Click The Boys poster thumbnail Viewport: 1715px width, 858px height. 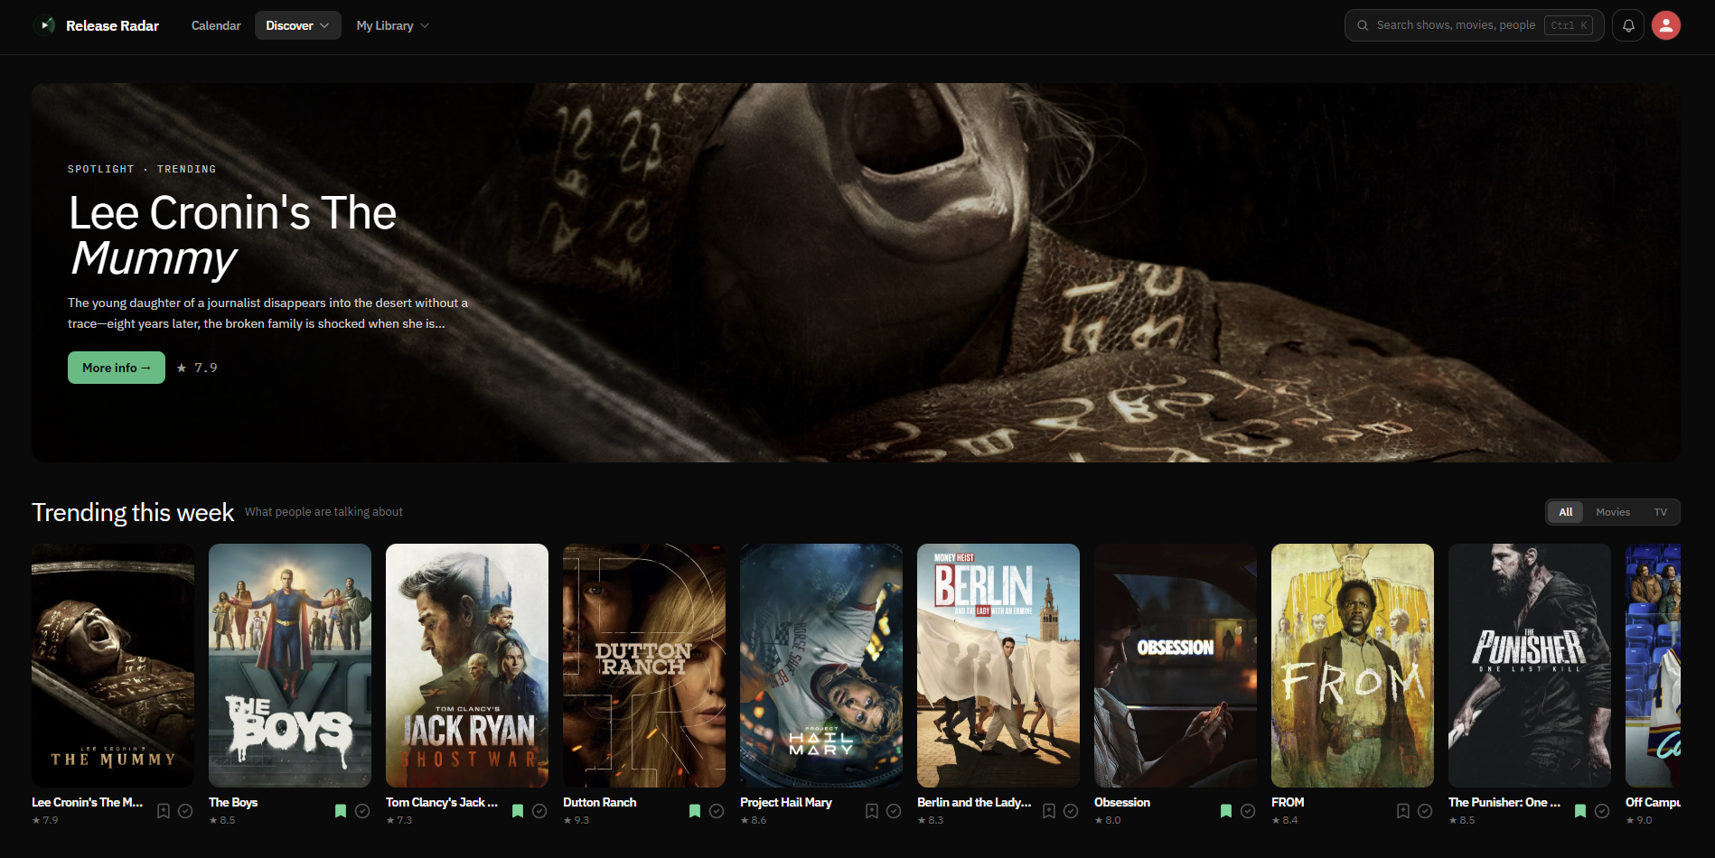pos(290,666)
